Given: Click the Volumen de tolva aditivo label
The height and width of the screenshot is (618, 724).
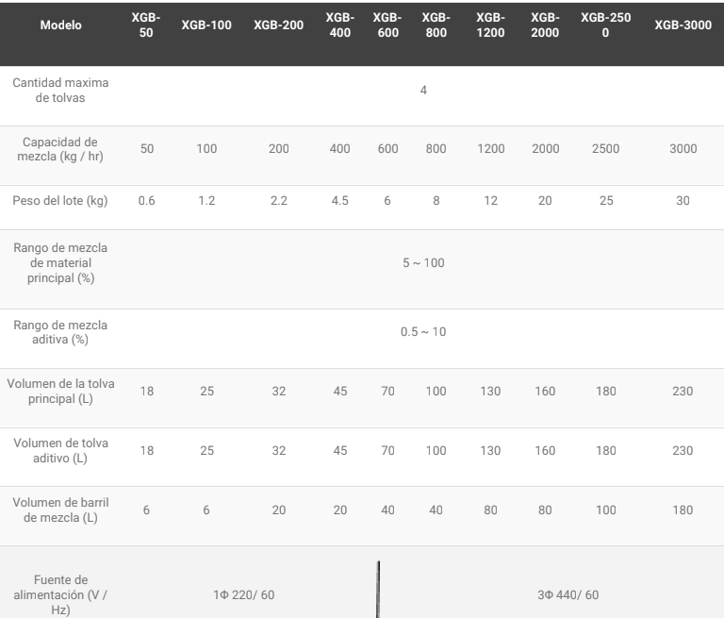Looking at the screenshot, I should (60, 450).
